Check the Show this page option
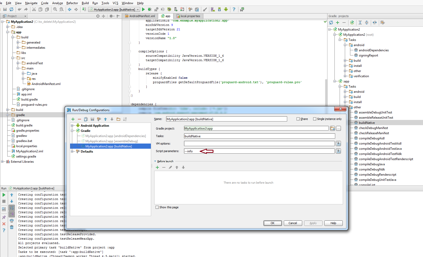The height and width of the screenshot is (257, 423). pos(157,207)
